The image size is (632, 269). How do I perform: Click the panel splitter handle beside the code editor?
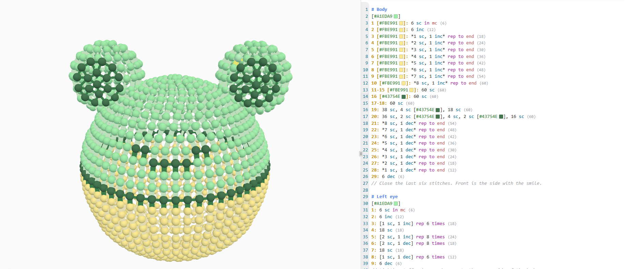click(x=361, y=154)
